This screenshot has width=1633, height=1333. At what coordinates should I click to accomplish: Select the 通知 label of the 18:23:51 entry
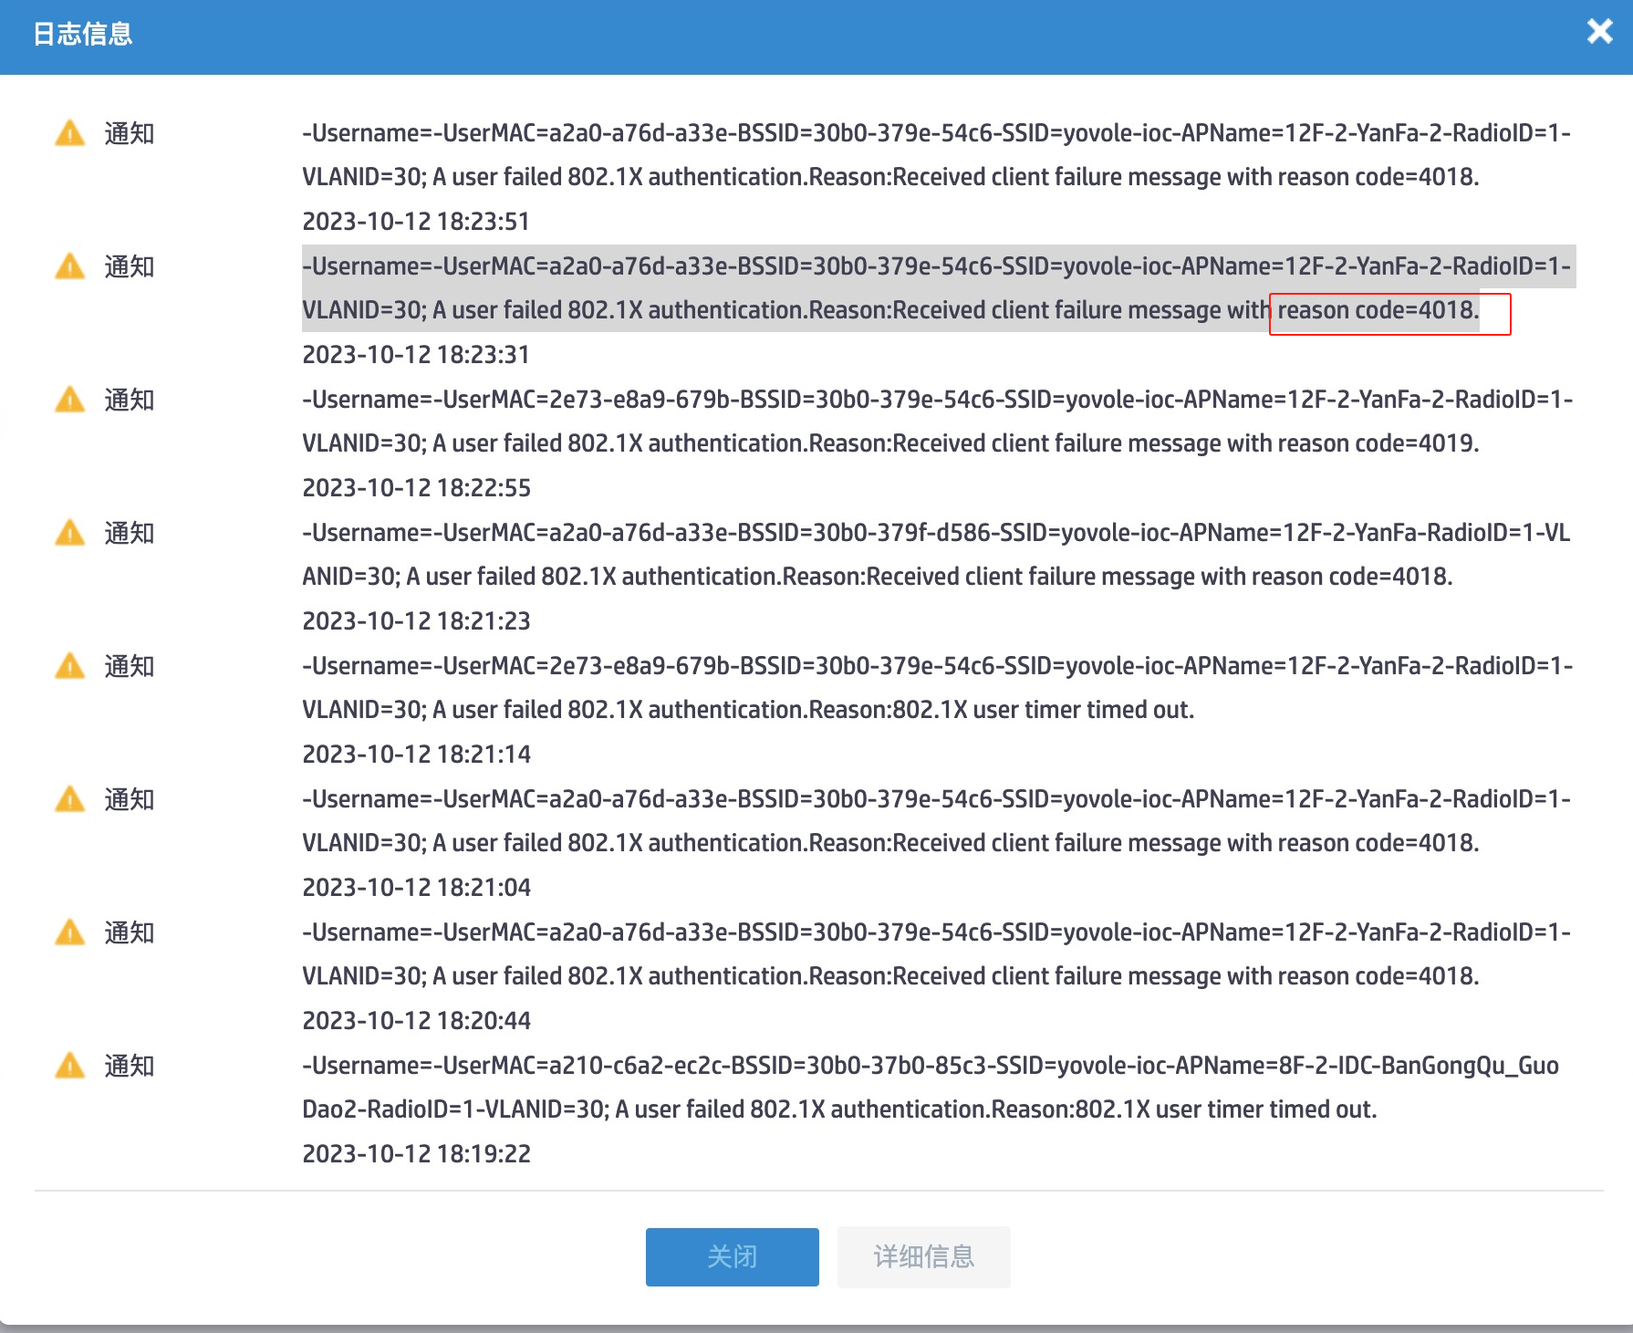[x=130, y=133]
